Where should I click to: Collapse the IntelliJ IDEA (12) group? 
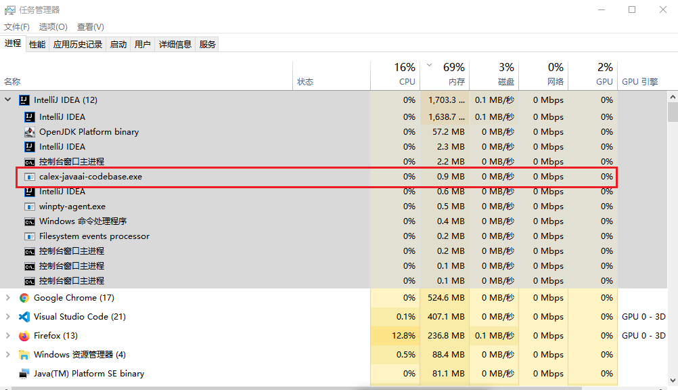pos(8,100)
